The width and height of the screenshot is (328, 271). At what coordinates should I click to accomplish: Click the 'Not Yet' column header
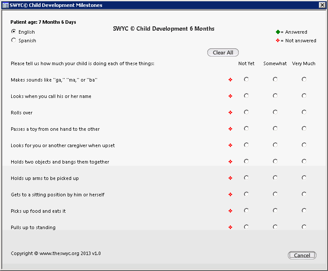[246, 63]
